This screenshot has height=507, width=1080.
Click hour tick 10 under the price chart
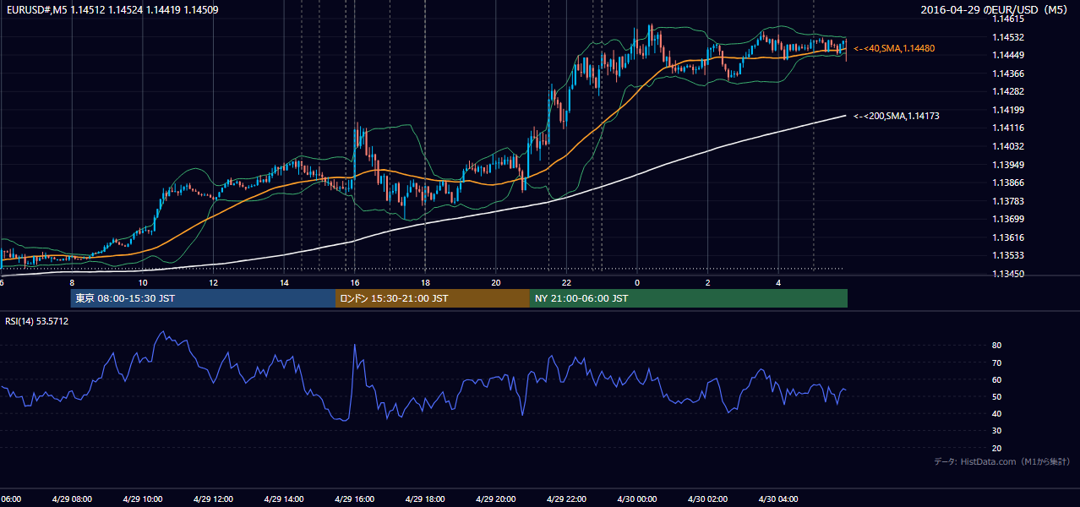(x=143, y=282)
